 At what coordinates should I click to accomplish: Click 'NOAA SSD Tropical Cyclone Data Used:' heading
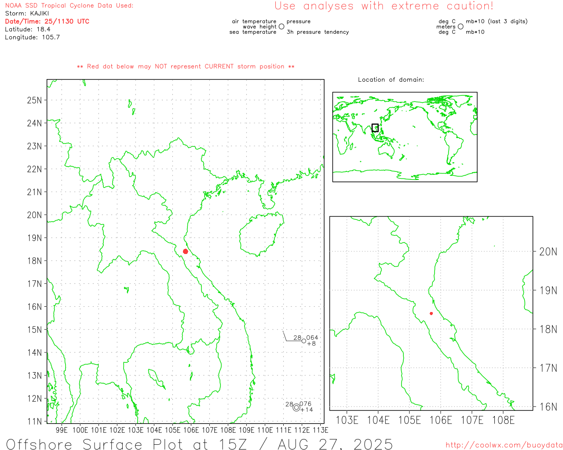[69, 6]
